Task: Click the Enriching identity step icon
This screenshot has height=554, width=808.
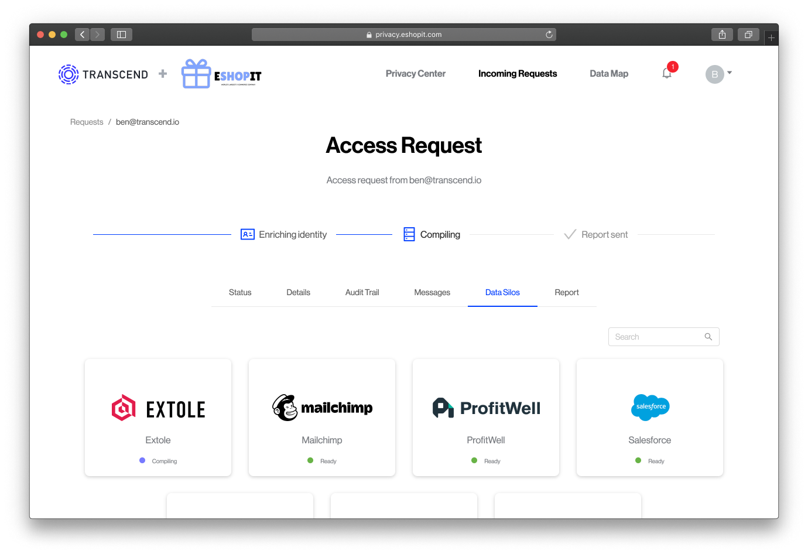Action: pos(248,234)
